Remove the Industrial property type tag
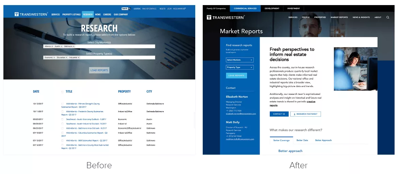399x174 pixels. (78, 57)
